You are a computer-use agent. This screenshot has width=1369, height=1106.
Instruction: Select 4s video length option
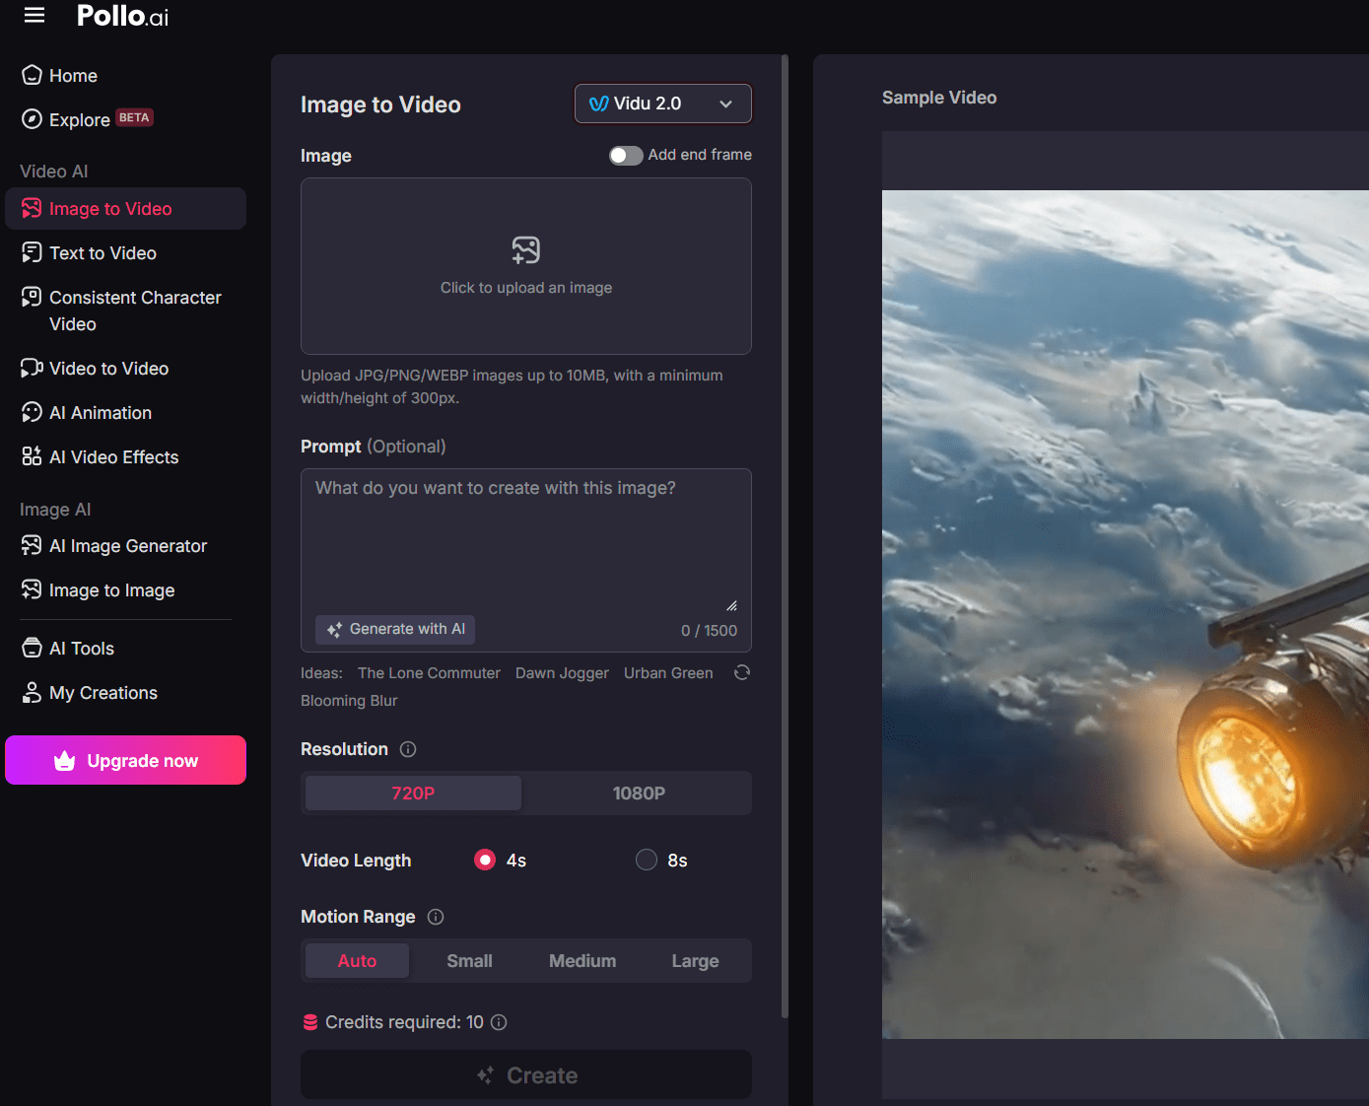(485, 860)
